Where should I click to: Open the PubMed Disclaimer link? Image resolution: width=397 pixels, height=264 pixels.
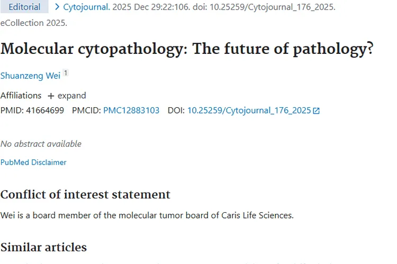pos(33,163)
